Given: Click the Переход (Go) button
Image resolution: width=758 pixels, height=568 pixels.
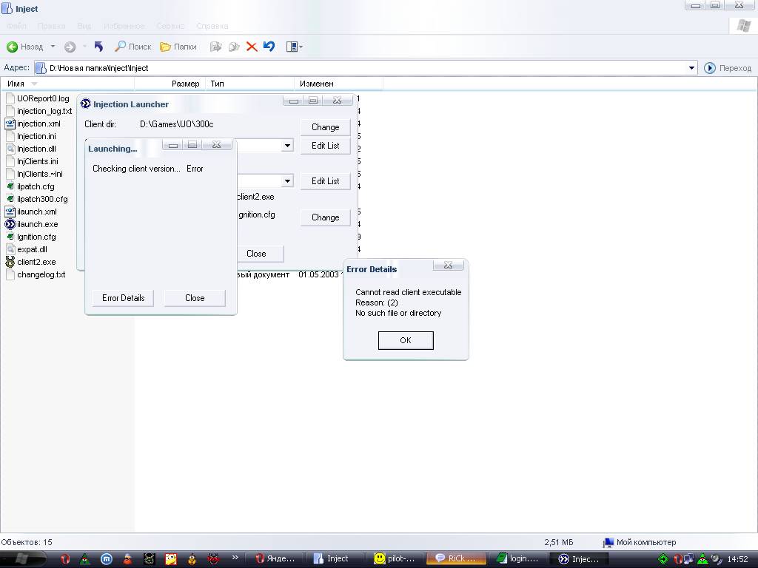Looking at the screenshot, I should point(727,68).
